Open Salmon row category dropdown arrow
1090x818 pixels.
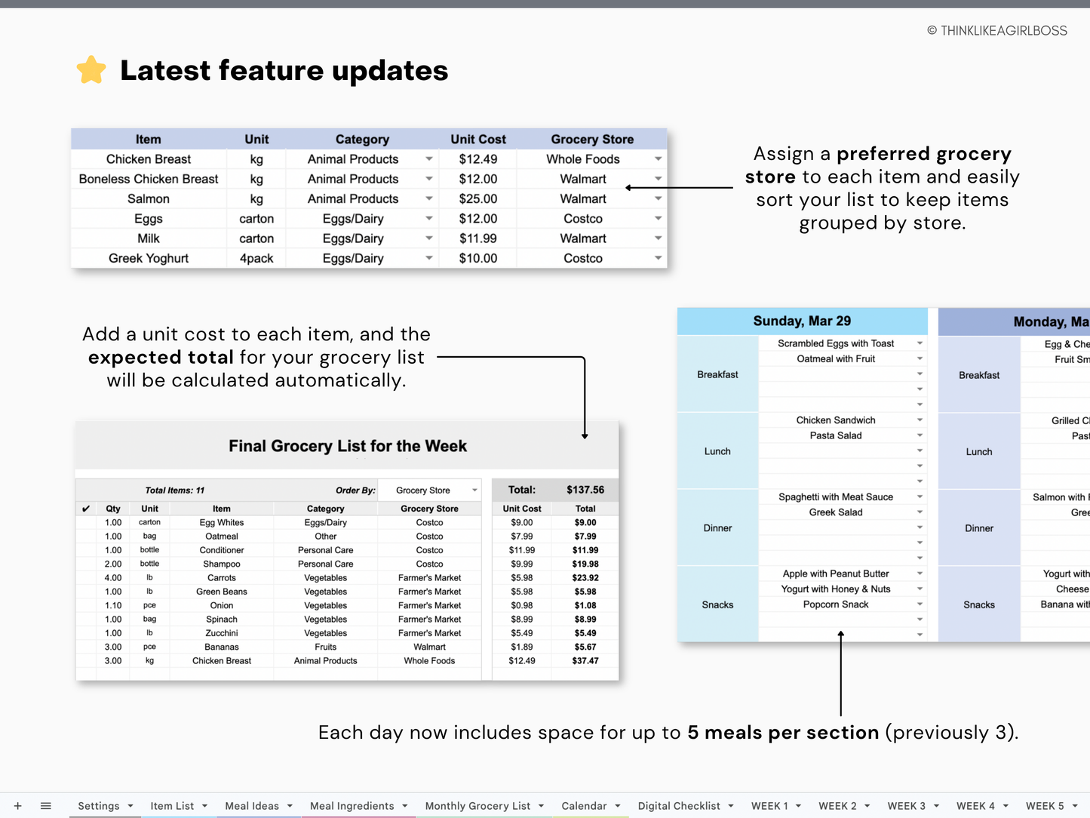(x=429, y=198)
